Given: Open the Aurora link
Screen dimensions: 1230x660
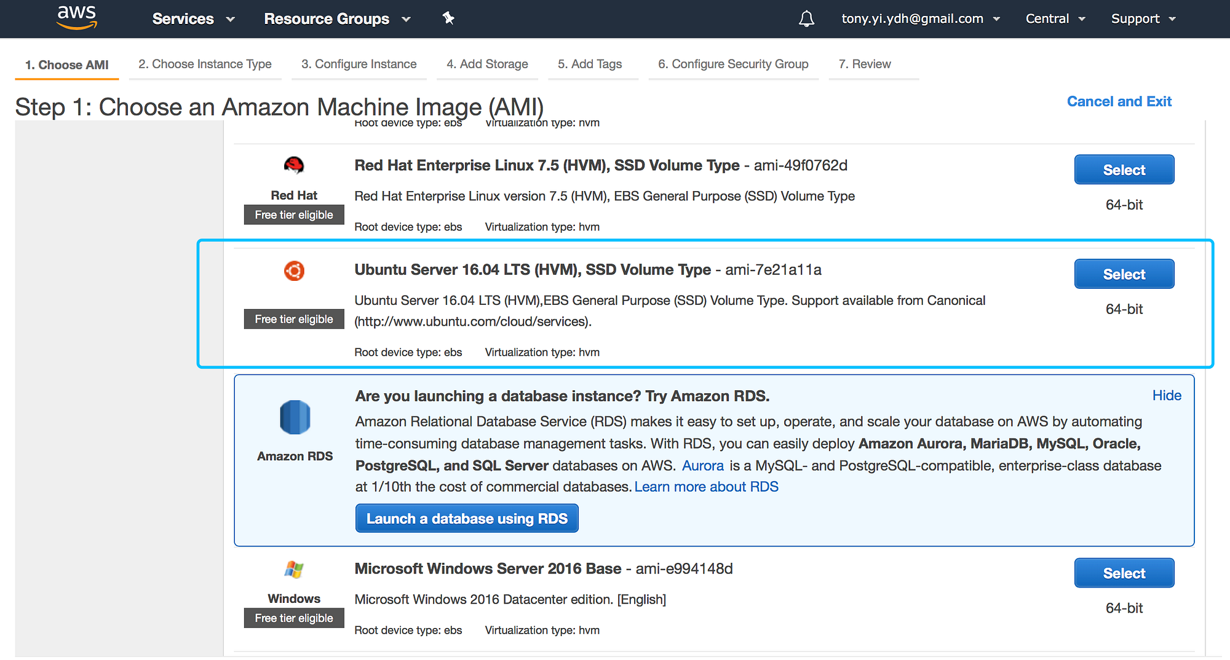Looking at the screenshot, I should pos(703,466).
